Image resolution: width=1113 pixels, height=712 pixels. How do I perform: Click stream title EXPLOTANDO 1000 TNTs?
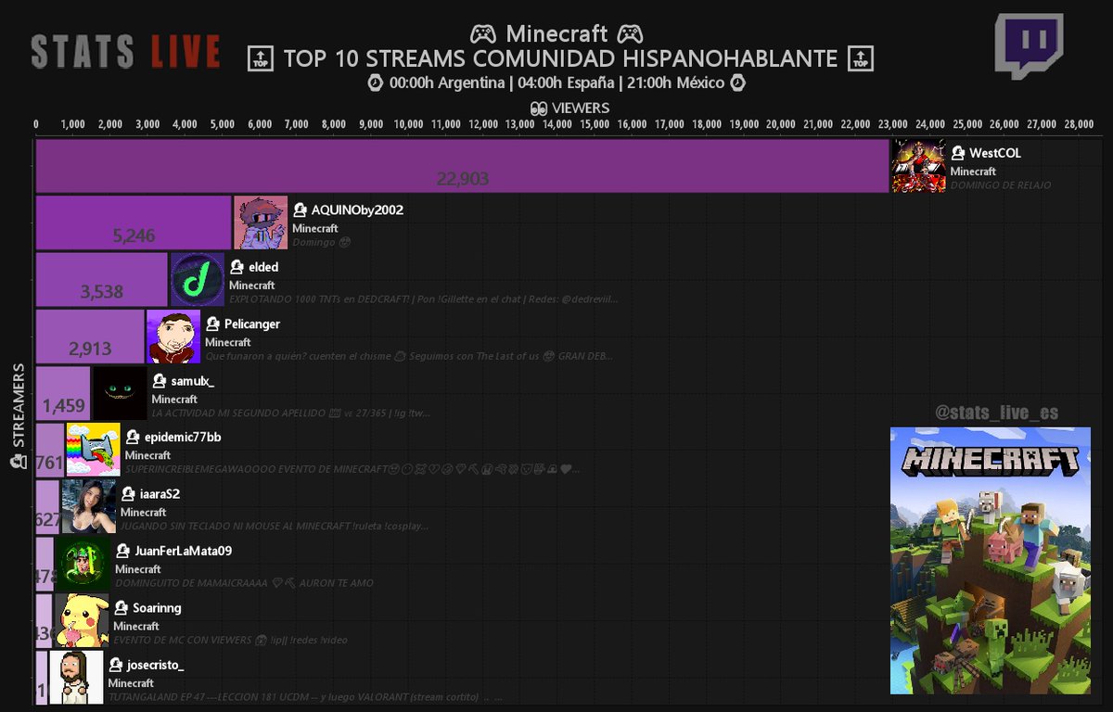(423, 299)
